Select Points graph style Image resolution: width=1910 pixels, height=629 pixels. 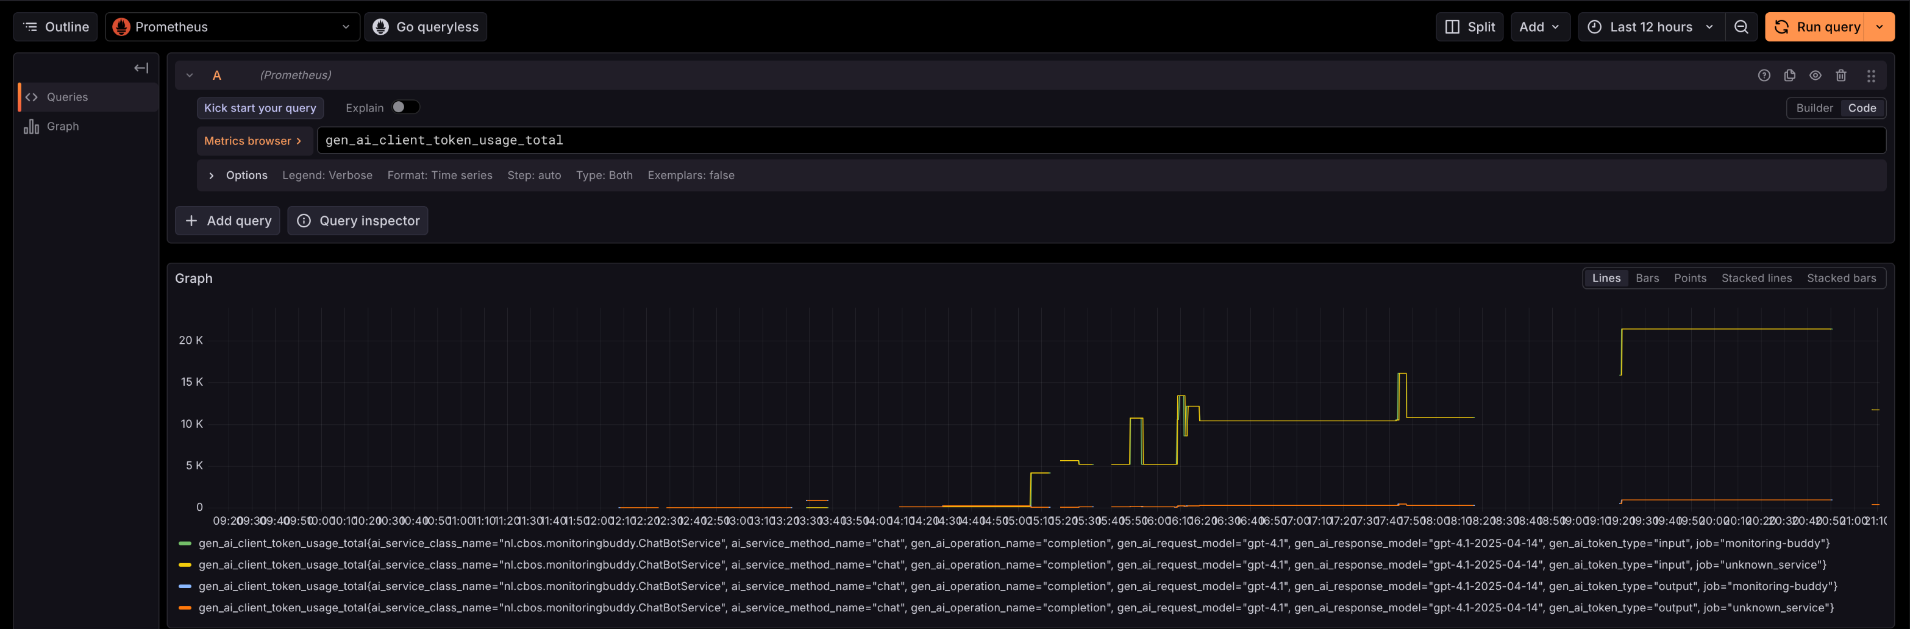click(x=1690, y=279)
